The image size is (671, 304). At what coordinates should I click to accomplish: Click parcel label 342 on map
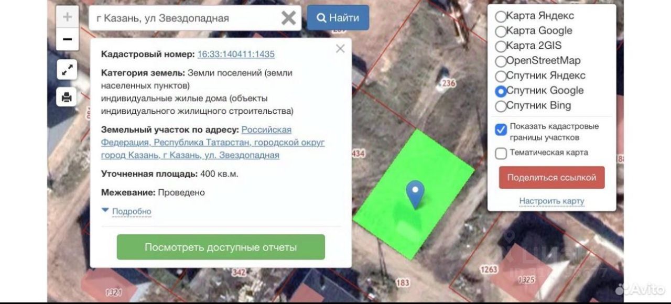[x=239, y=273]
